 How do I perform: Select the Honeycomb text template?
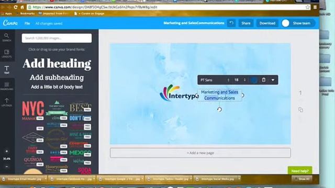click(x=57, y=168)
